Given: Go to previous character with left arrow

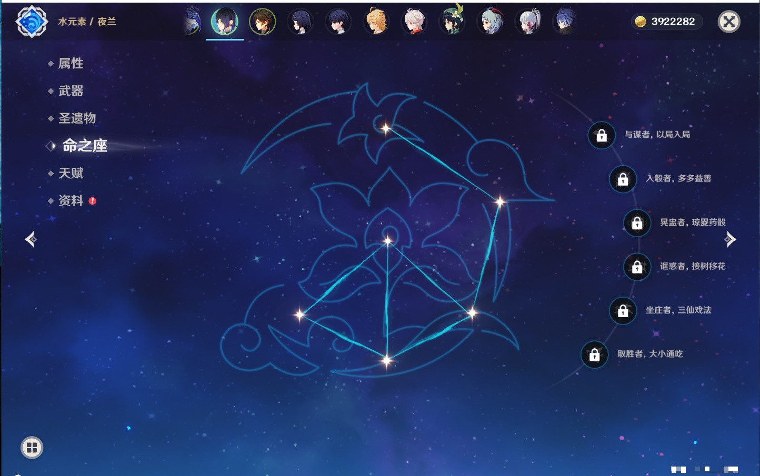Looking at the screenshot, I should [31, 239].
